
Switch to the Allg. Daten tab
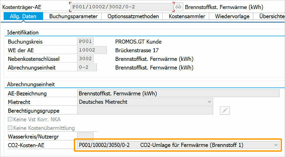(x=23, y=16)
